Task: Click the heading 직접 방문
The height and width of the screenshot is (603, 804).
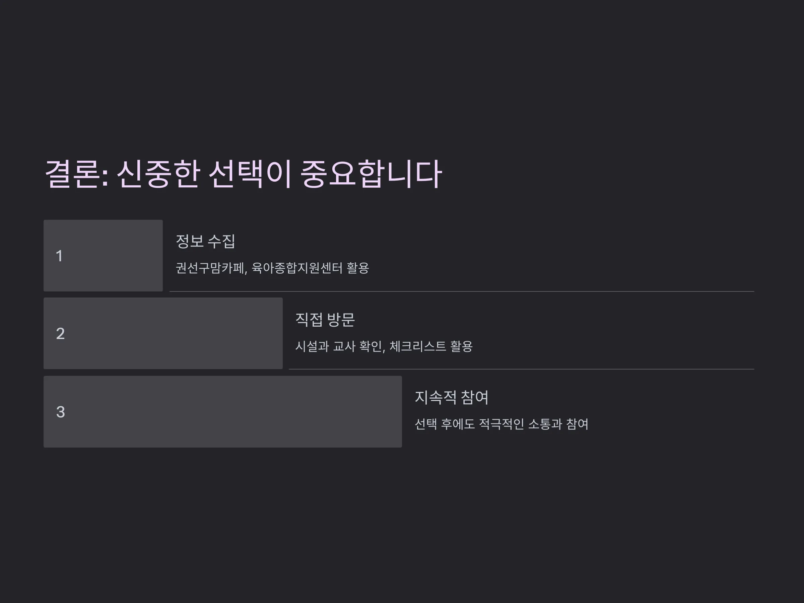Action: point(325,320)
